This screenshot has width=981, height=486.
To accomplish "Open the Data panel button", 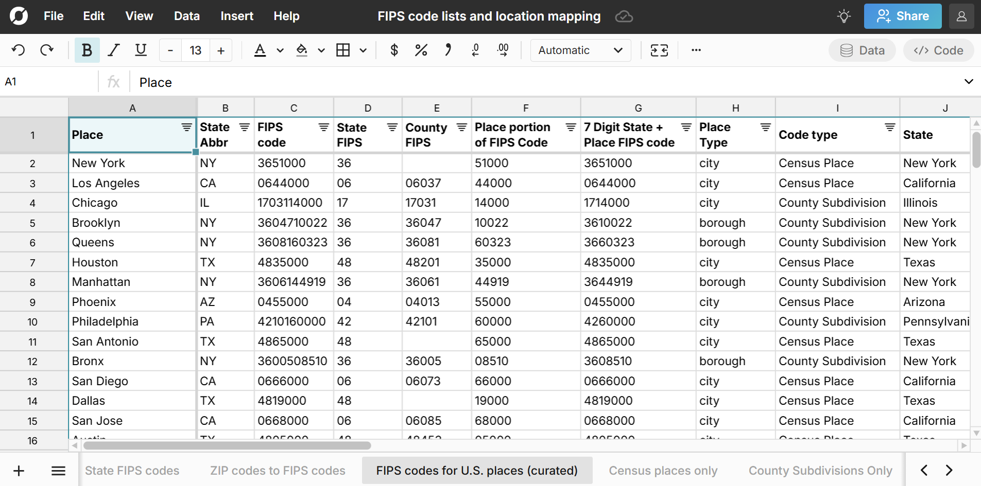I will 862,50.
